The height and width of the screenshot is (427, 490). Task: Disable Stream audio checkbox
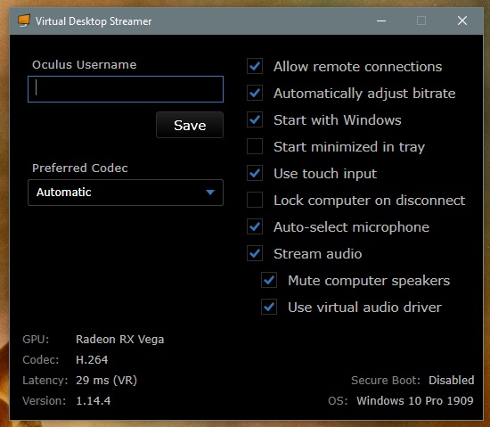tap(255, 253)
